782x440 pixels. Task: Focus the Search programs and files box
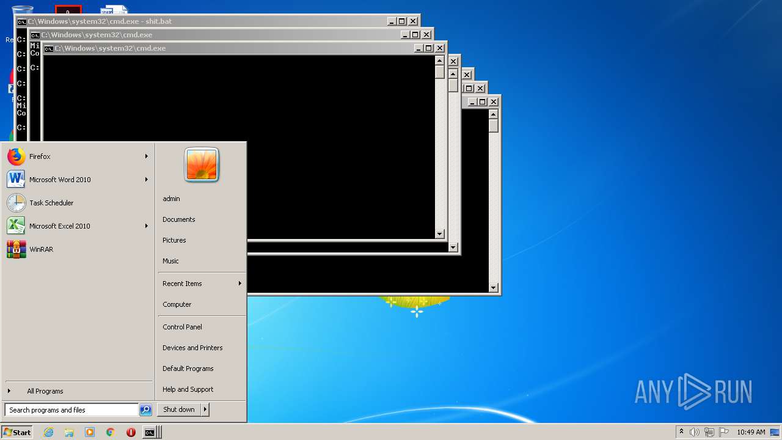click(71, 410)
